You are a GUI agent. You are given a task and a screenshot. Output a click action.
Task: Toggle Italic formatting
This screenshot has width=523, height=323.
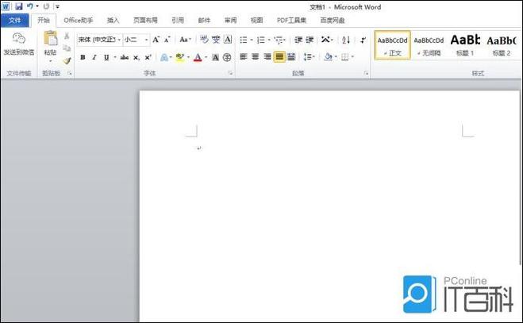[94, 57]
